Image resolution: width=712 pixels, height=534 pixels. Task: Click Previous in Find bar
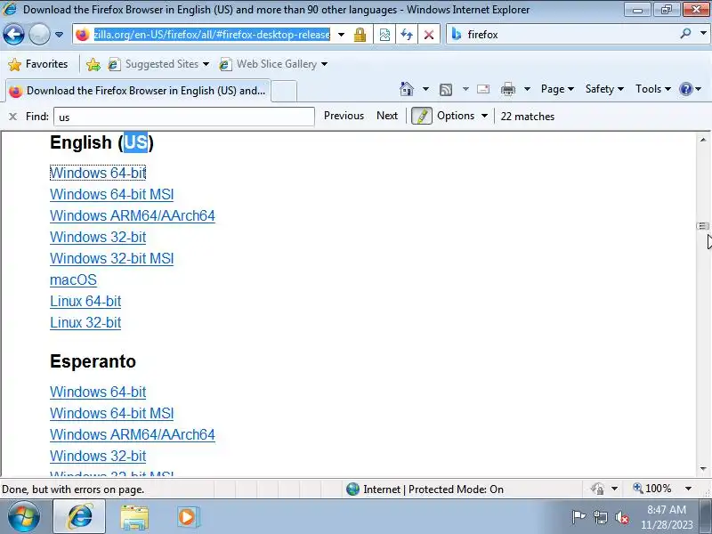(x=344, y=116)
